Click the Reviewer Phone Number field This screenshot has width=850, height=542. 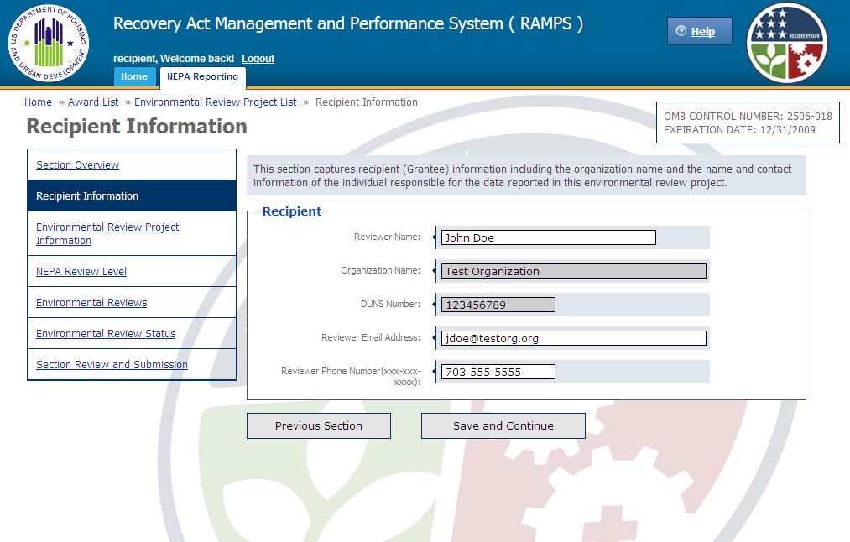tap(498, 372)
